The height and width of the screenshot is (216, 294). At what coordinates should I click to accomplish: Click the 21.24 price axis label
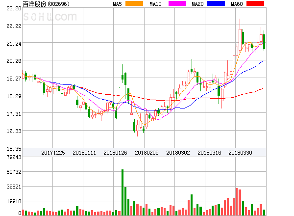click(x=14, y=44)
